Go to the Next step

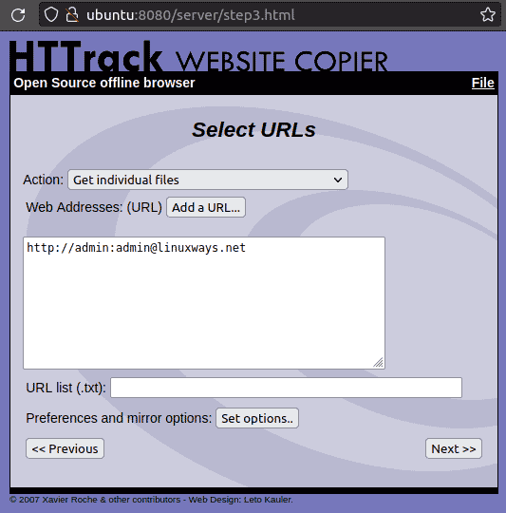coord(454,448)
